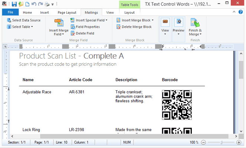Click the Select Data Source icon

[9, 20]
